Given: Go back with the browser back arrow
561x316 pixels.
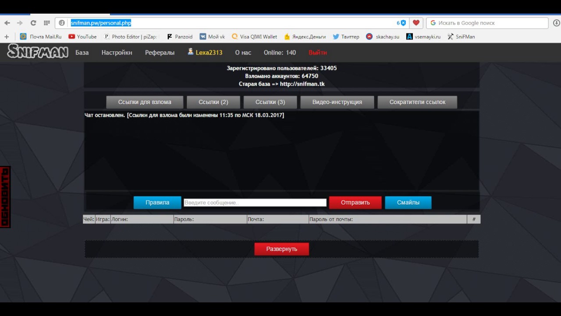Looking at the screenshot, I should click(x=7, y=23).
